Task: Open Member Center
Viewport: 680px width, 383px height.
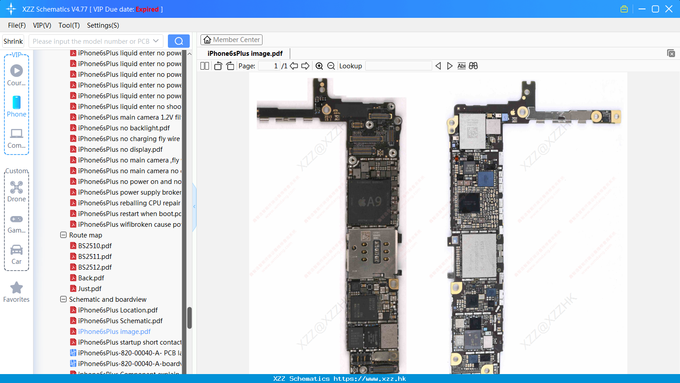Action: 231,40
